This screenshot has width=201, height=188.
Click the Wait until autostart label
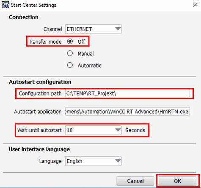pyautogui.click(x=39, y=130)
